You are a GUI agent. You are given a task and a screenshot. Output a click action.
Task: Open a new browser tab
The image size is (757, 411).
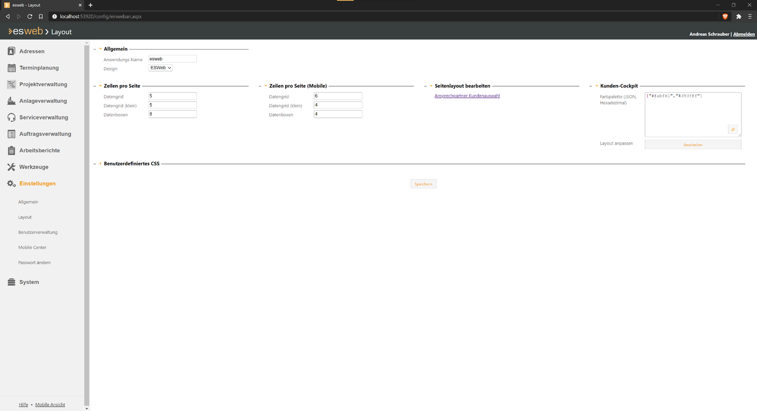click(x=91, y=5)
